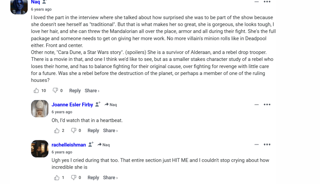The image size is (320, 184).
Task: Open three-dot menu on Joanne's reply
Action: pos(267,104)
